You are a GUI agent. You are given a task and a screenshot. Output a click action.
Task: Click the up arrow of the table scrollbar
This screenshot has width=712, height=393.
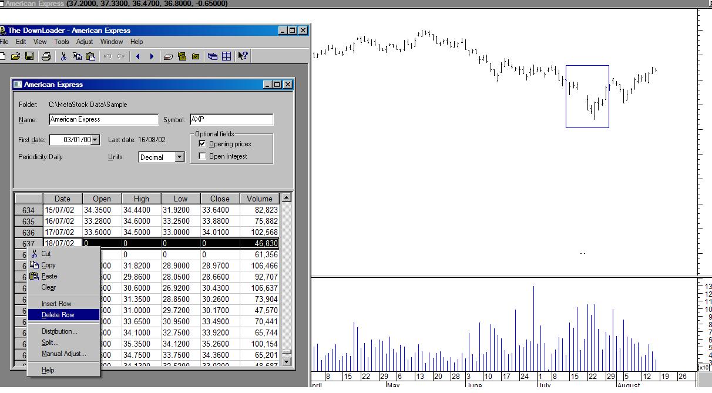tap(286, 197)
